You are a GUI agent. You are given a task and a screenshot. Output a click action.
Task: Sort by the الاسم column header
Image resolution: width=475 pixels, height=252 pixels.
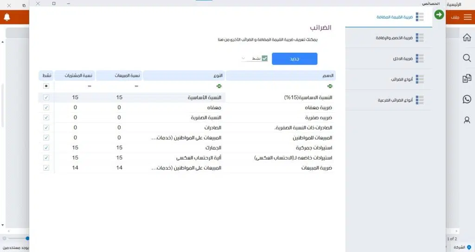[x=281, y=75]
